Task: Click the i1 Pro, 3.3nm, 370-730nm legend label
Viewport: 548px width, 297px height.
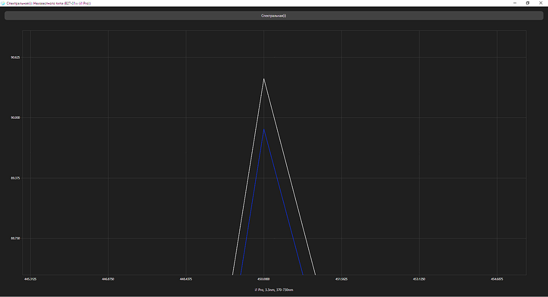Action: (x=273, y=290)
